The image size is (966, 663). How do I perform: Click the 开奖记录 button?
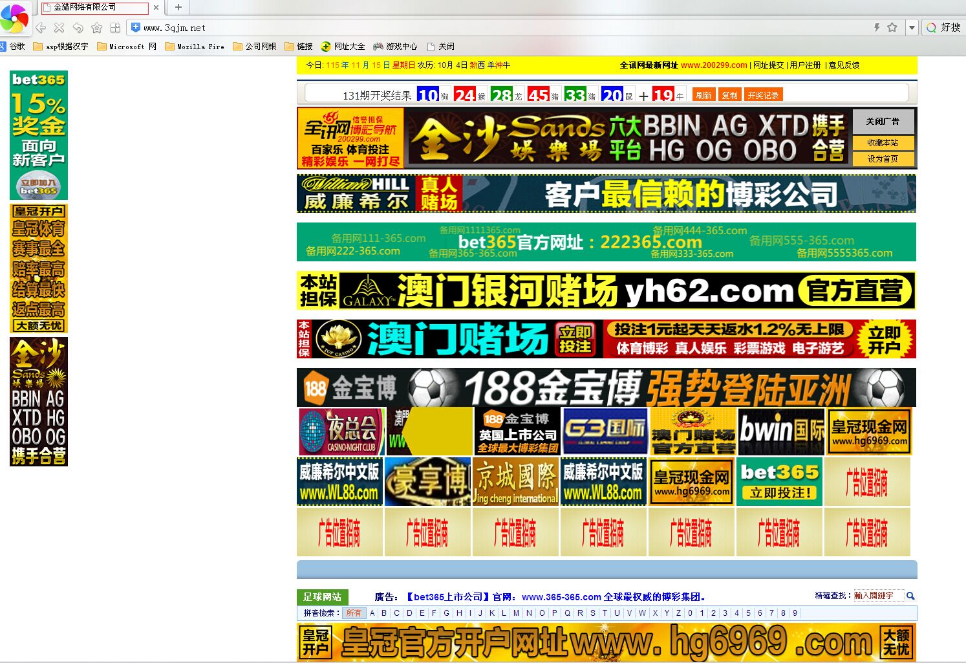763,95
